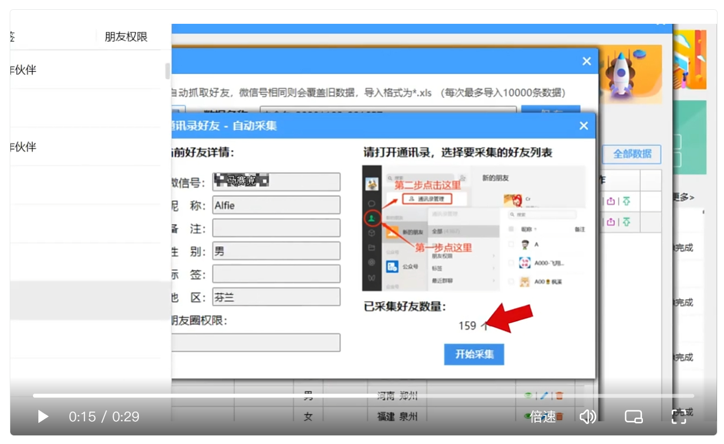This screenshot has height=444, width=724.
Task: Click the 请打开通讯录 instruction heading
Action: point(458,153)
